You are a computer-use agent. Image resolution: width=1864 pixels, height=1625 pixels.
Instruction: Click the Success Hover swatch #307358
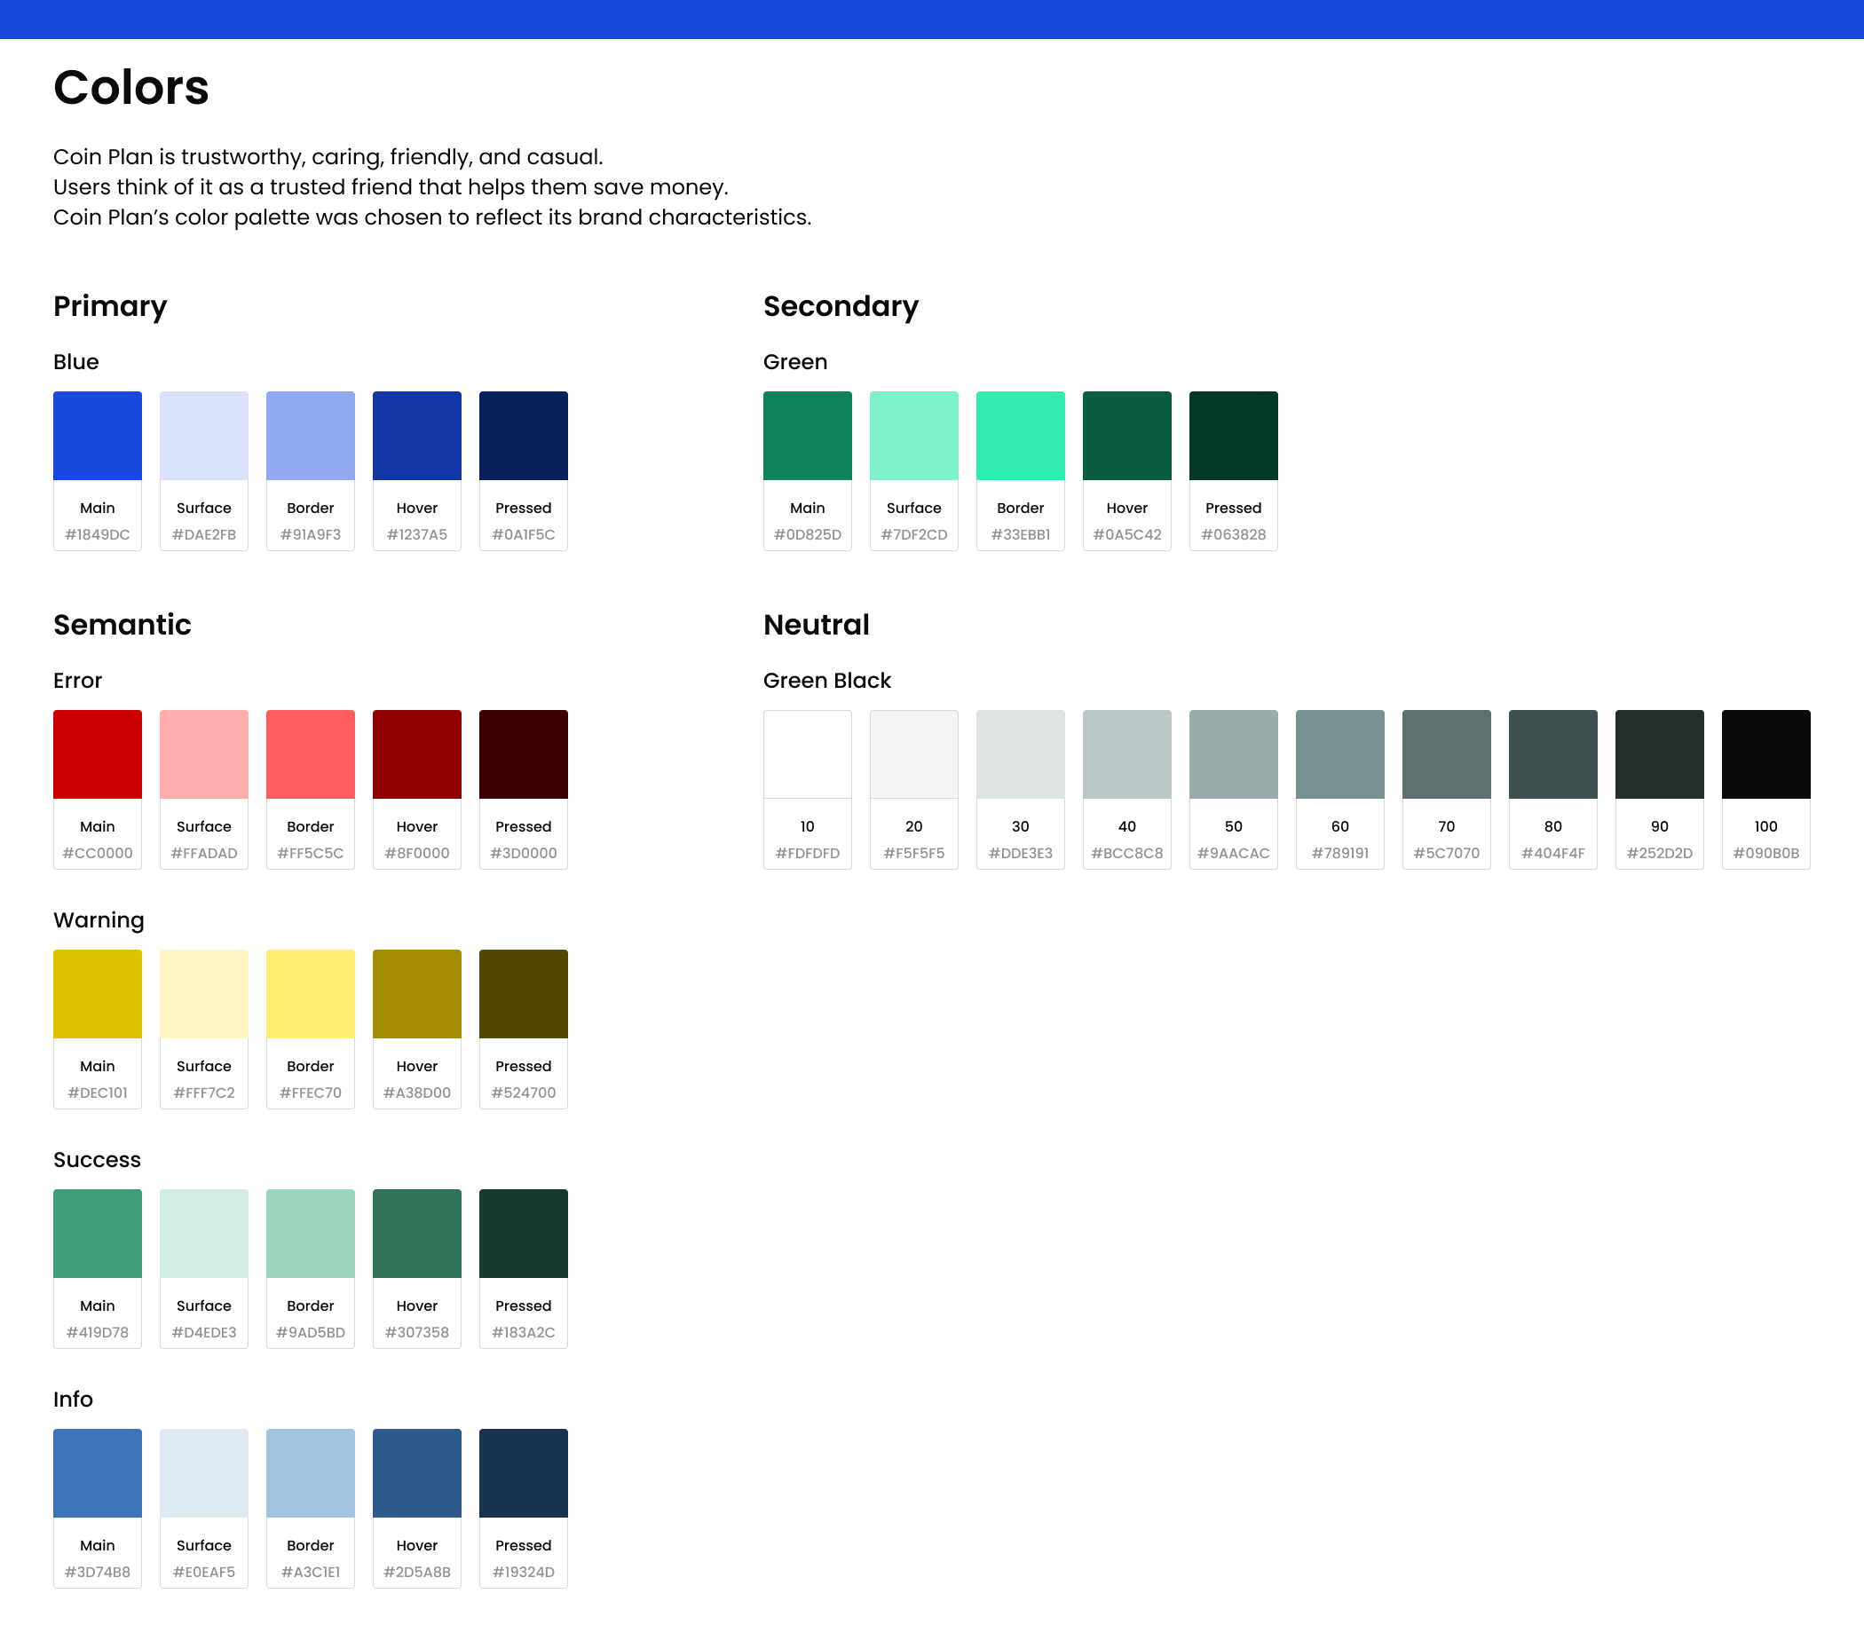(417, 1234)
